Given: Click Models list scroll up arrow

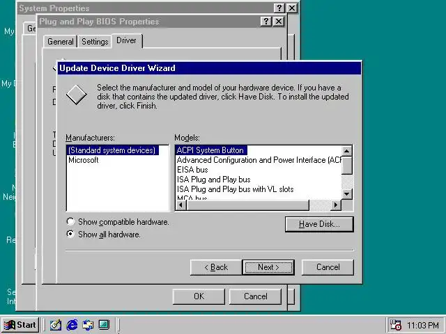Looking at the screenshot, I should click(x=347, y=151).
